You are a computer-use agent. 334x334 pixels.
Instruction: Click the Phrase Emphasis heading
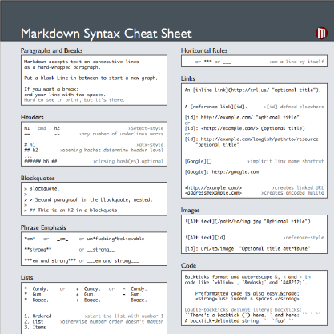click(43, 227)
